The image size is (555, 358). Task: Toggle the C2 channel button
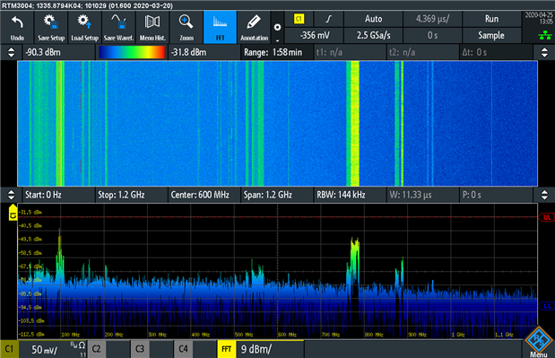[x=97, y=349]
